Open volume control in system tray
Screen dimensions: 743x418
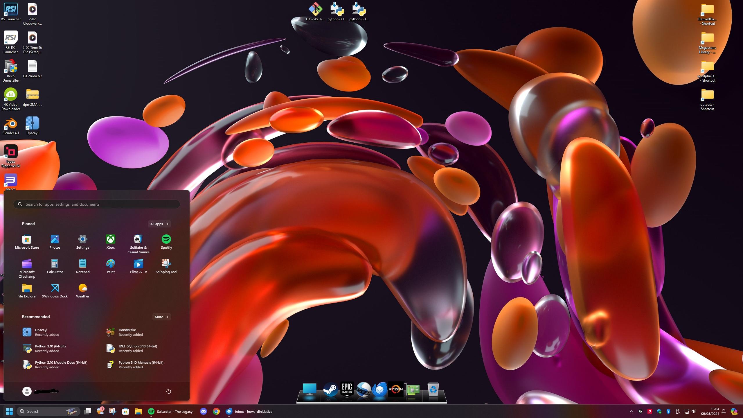tap(694, 411)
